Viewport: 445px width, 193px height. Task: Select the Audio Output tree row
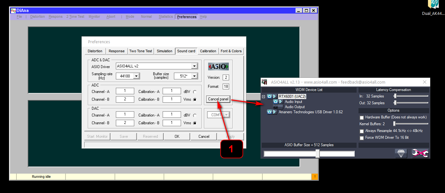295,107
